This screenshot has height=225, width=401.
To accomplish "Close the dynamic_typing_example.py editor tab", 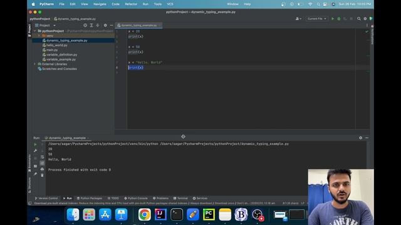I will coord(160,25).
